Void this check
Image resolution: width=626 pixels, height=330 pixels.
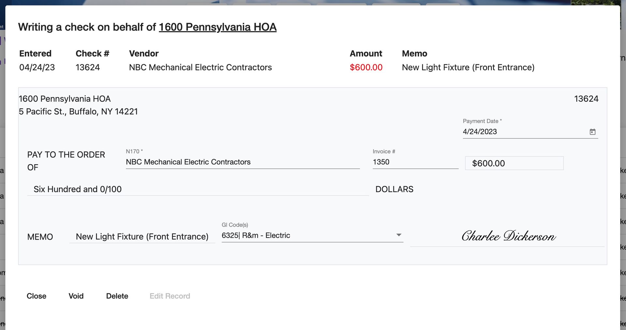click(x=76, y=296)
